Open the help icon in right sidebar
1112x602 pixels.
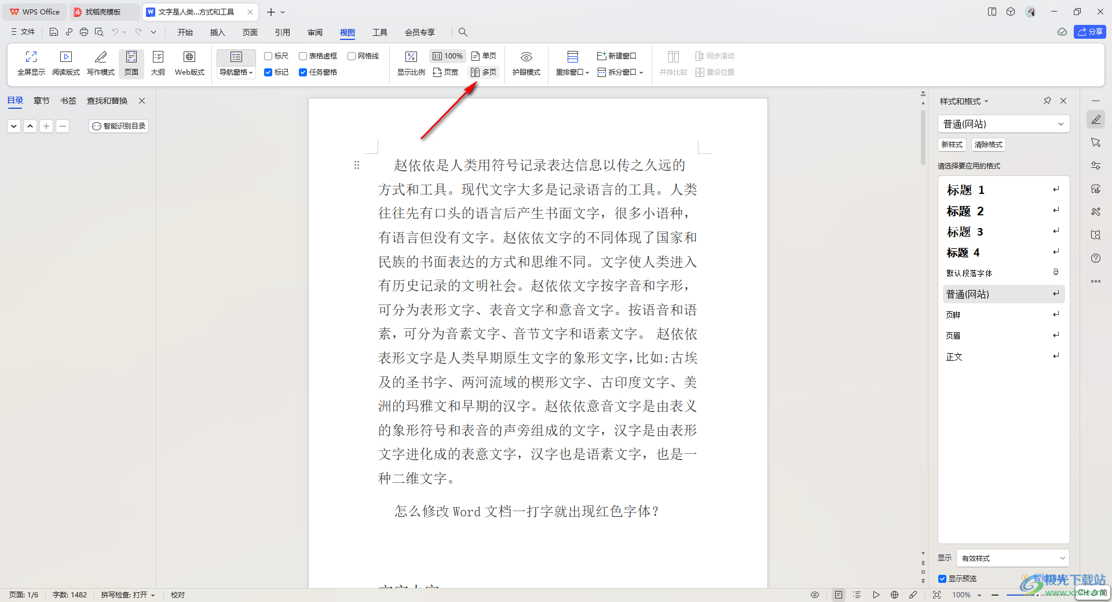coord(1096,258)
